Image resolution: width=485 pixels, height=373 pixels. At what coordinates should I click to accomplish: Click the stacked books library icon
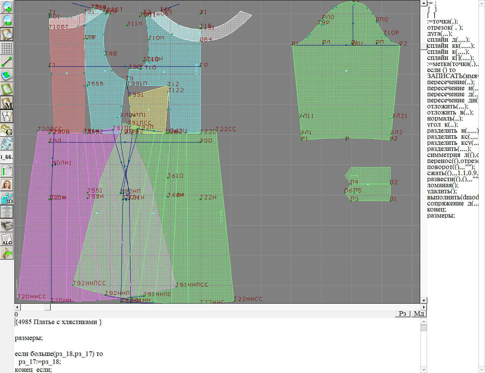pos(7,226)
